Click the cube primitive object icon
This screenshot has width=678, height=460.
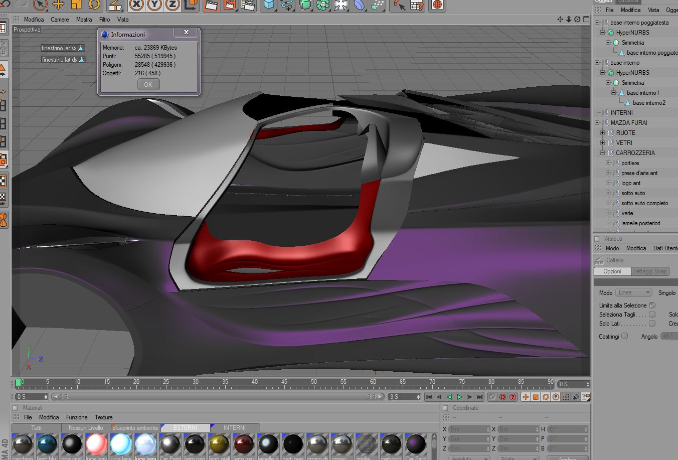(x=269, y=5)
